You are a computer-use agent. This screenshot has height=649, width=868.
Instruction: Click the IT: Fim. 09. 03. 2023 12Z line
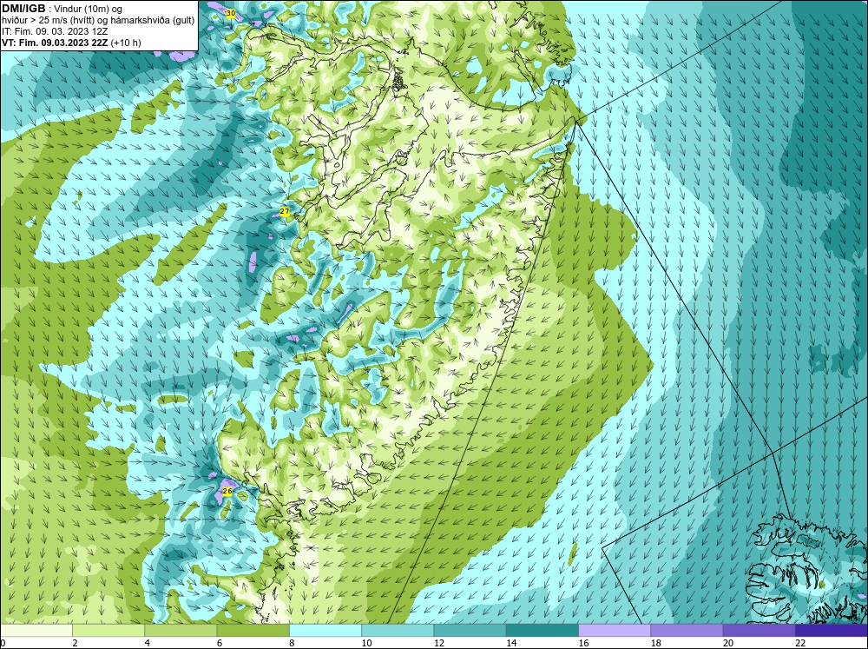55,31
